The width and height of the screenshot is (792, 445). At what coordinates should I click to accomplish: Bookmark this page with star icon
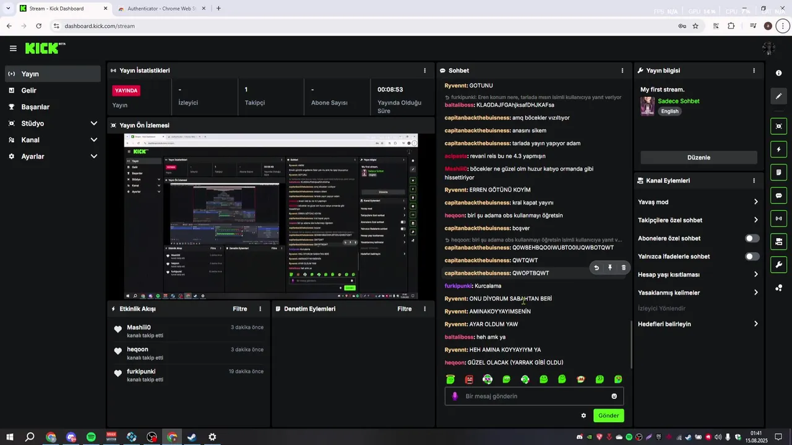[x=695, y=26]
